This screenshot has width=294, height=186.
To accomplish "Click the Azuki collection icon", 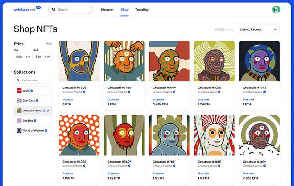I will point(19,91).
